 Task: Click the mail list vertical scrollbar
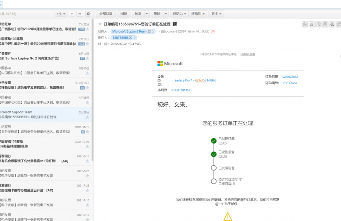point(92,90)
